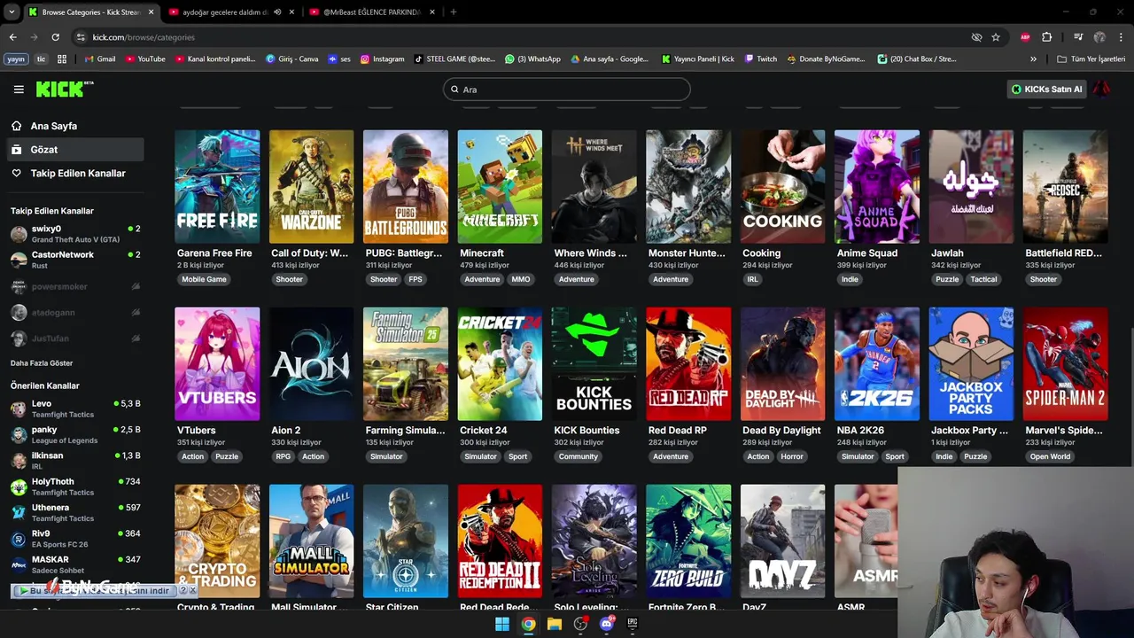This screenshot has height=638, width=1134.
Task: Open Windows Start button in taskbar
Action: click(x=502, y=624)
